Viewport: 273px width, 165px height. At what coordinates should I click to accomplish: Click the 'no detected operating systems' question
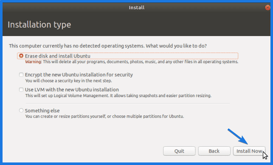coord(108,46)
